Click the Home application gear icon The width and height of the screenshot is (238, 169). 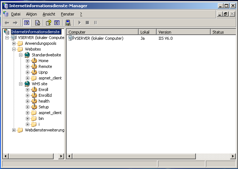point(34,61)
